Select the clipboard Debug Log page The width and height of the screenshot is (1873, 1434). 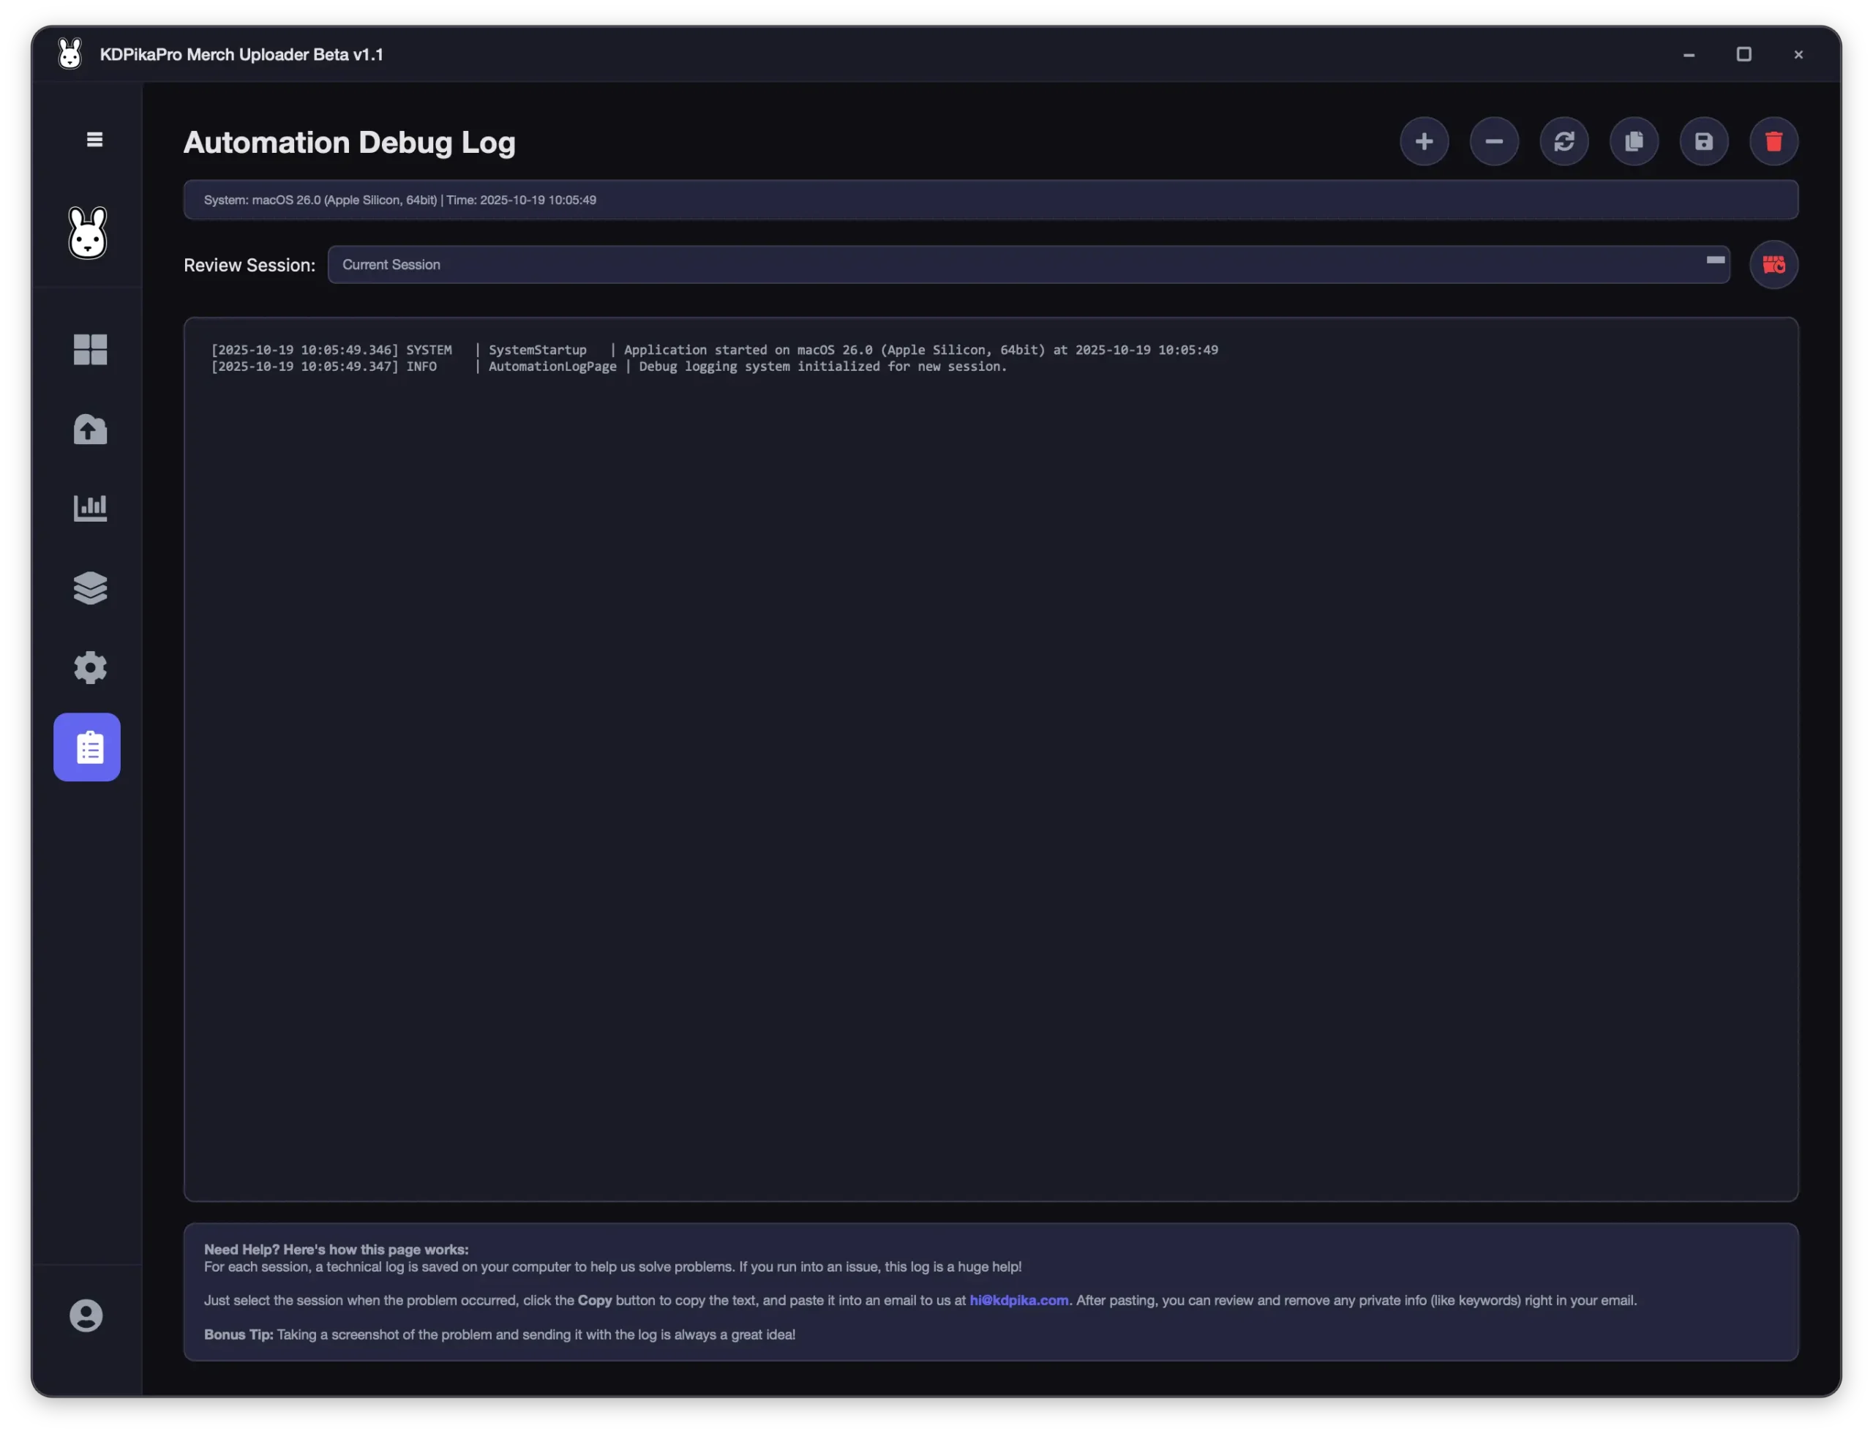point(87,747)
